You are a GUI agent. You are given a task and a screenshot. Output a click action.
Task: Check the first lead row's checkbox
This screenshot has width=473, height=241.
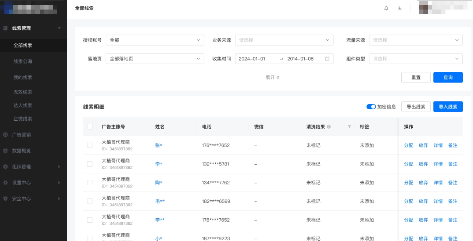click(89, 145)
